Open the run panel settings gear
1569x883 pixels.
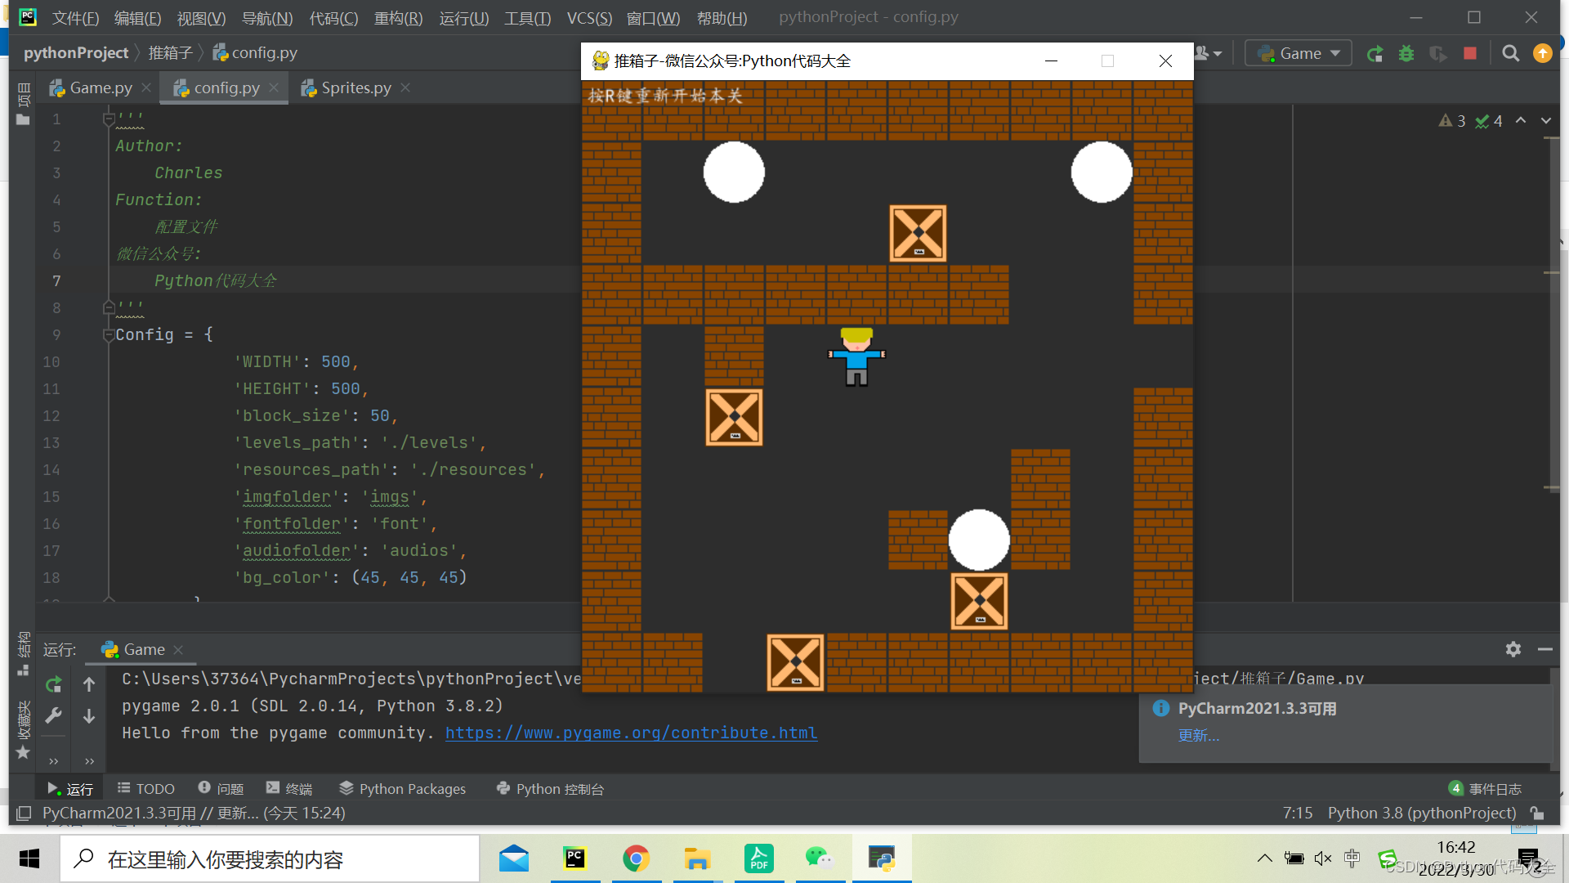click(x=1513, y=649)
